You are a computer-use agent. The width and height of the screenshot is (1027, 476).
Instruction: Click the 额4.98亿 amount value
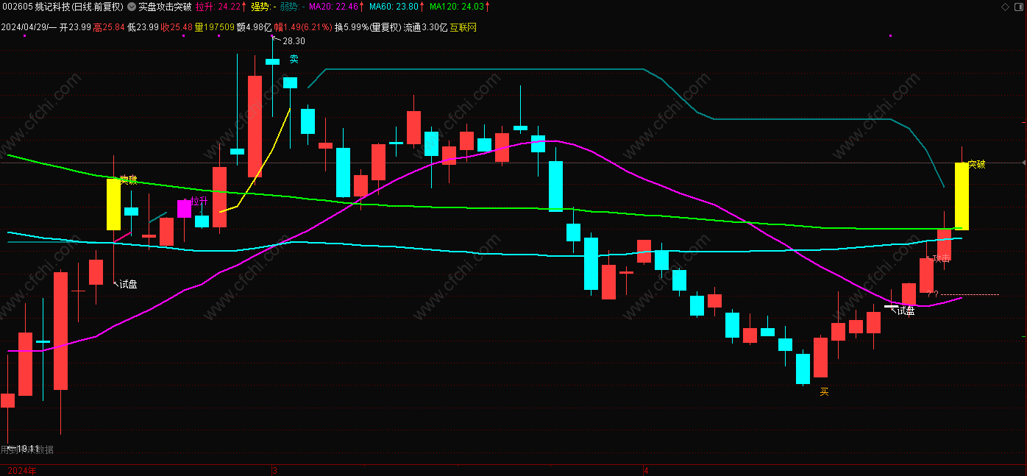(x=254, y=27)
